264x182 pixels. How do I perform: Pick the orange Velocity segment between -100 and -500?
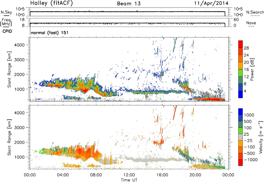(x=241, y=150)
